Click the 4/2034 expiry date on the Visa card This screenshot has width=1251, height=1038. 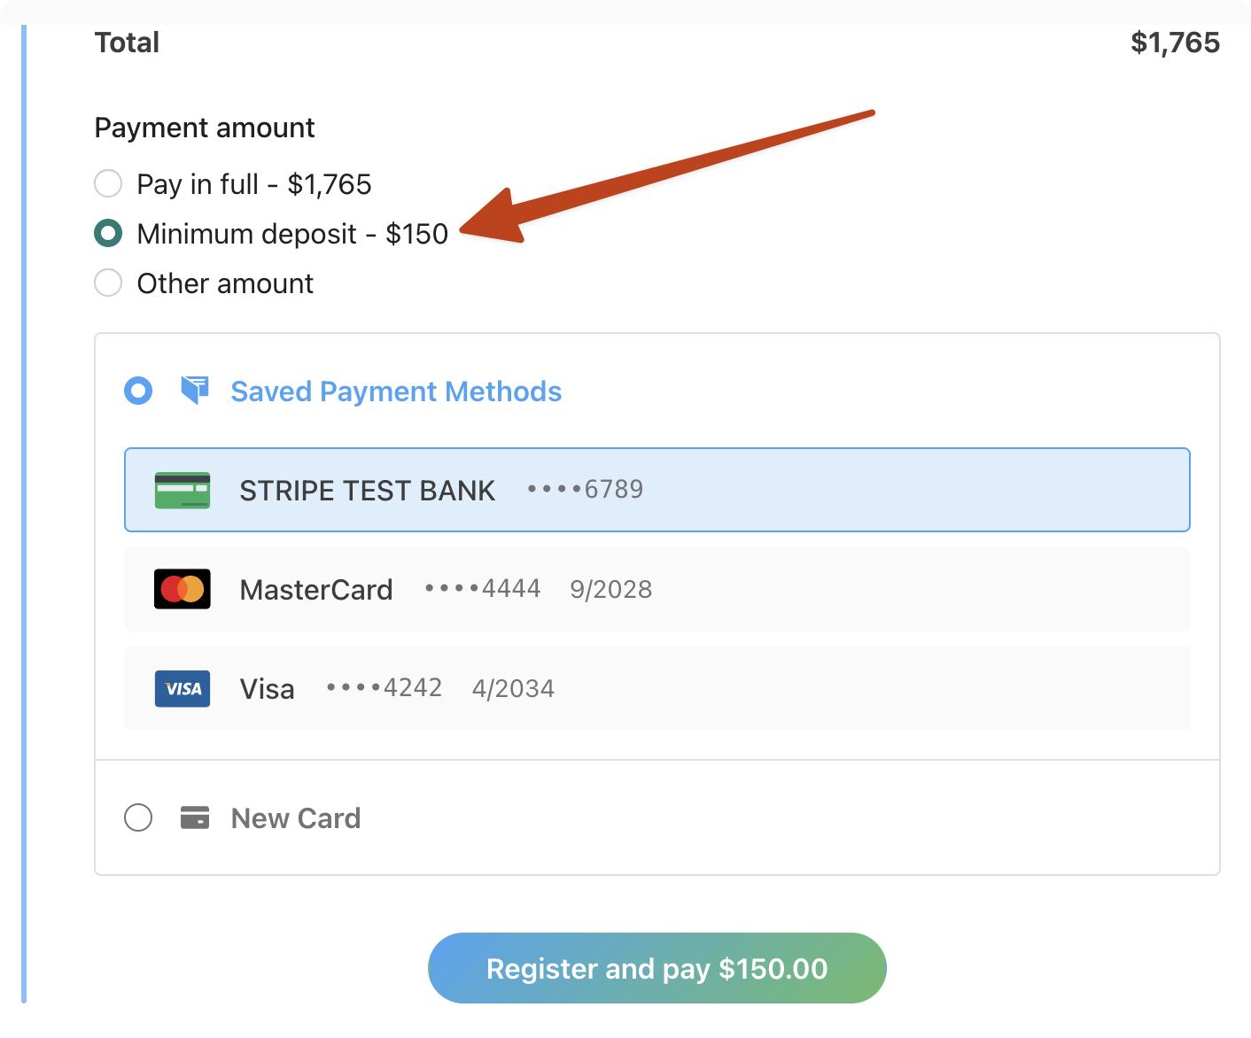coord(513,688)
